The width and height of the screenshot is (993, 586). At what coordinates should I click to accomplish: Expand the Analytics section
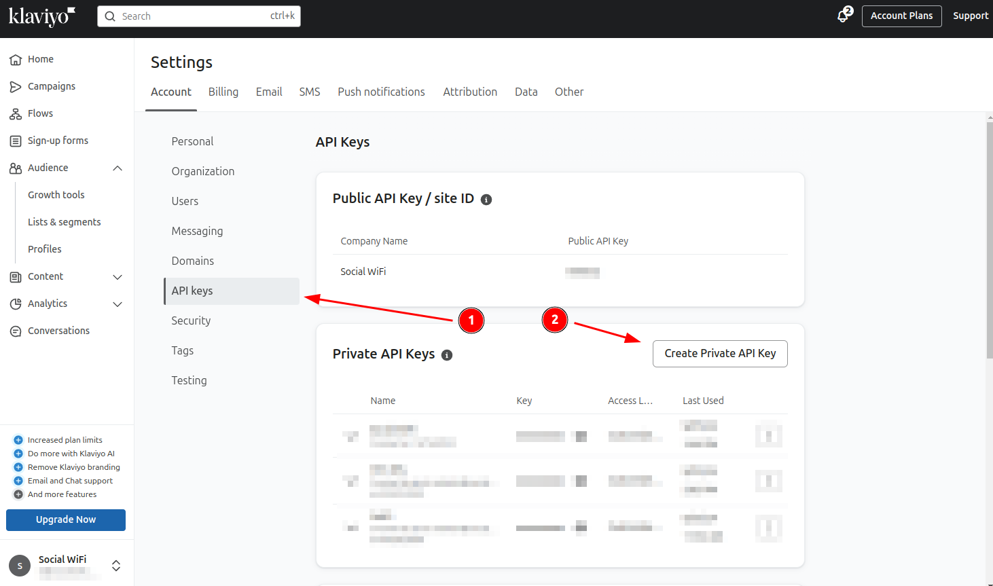pos(118,304)
